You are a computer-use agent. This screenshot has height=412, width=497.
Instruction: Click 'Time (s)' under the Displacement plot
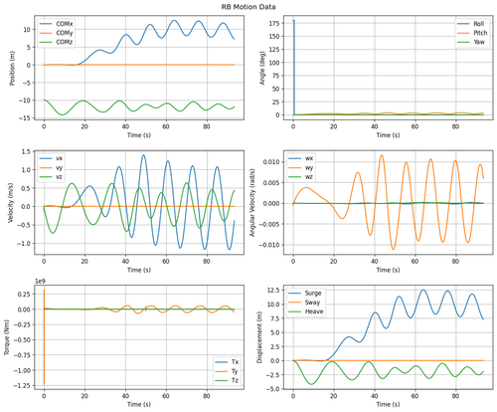coord(388,405)
